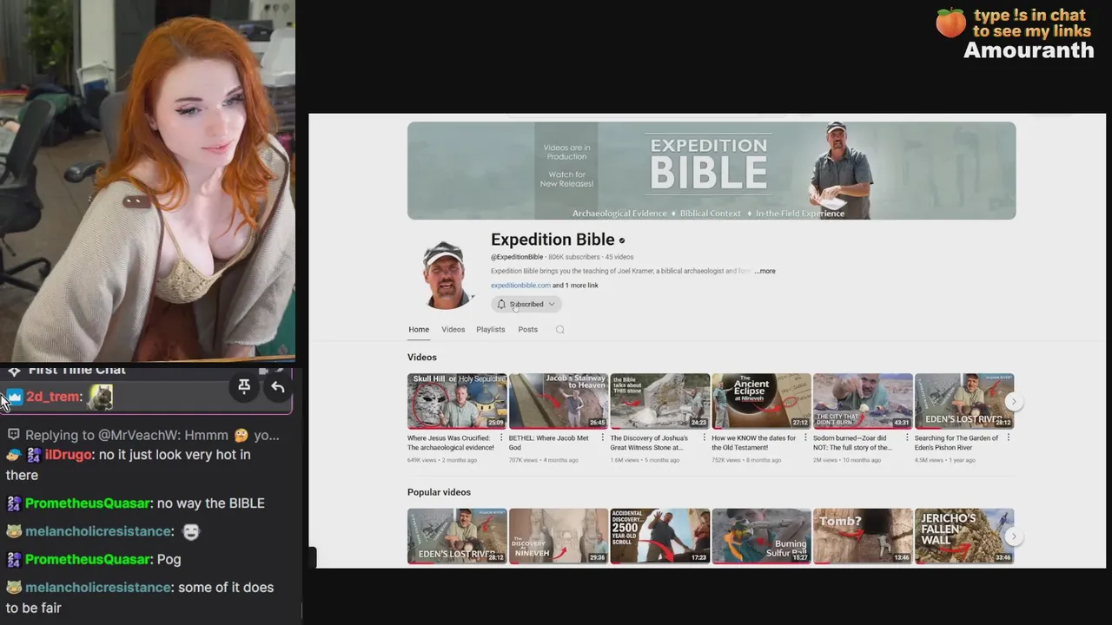Click Eden's Lost River thumbnail in Videos row
This screenshot has height=625, width=1112.
tap(964, 401)
